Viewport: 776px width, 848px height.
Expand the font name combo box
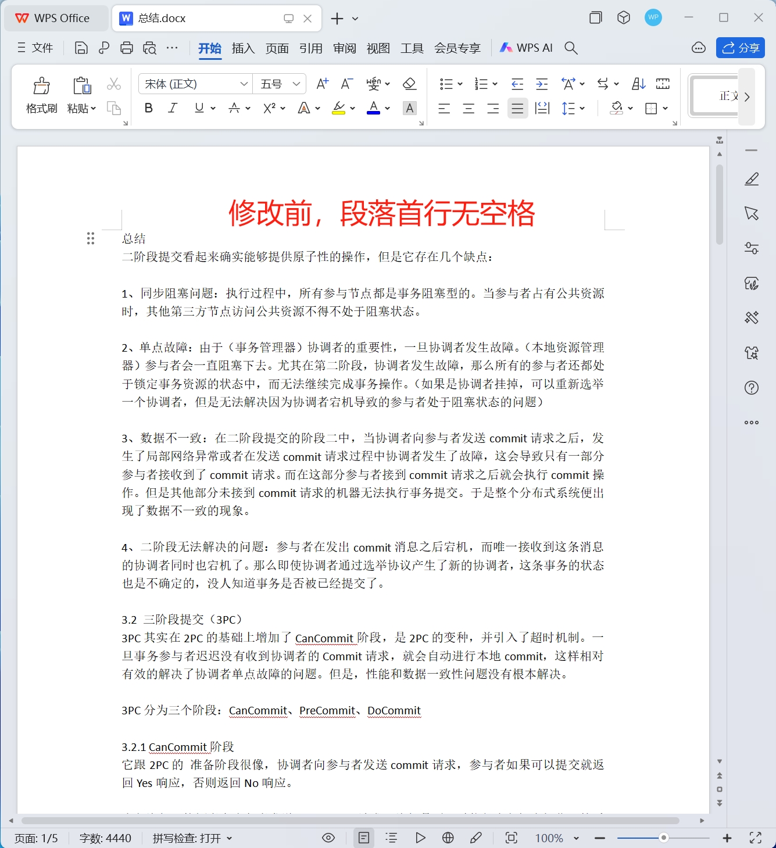(244, 84)
